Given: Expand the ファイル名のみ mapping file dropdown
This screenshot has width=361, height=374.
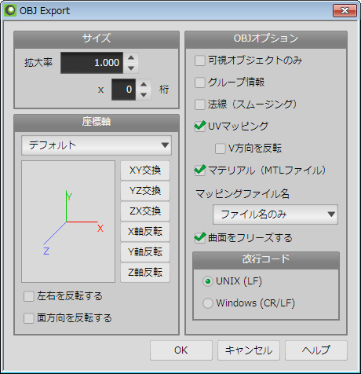Looking at the screenshot, I should click(275, 214).
